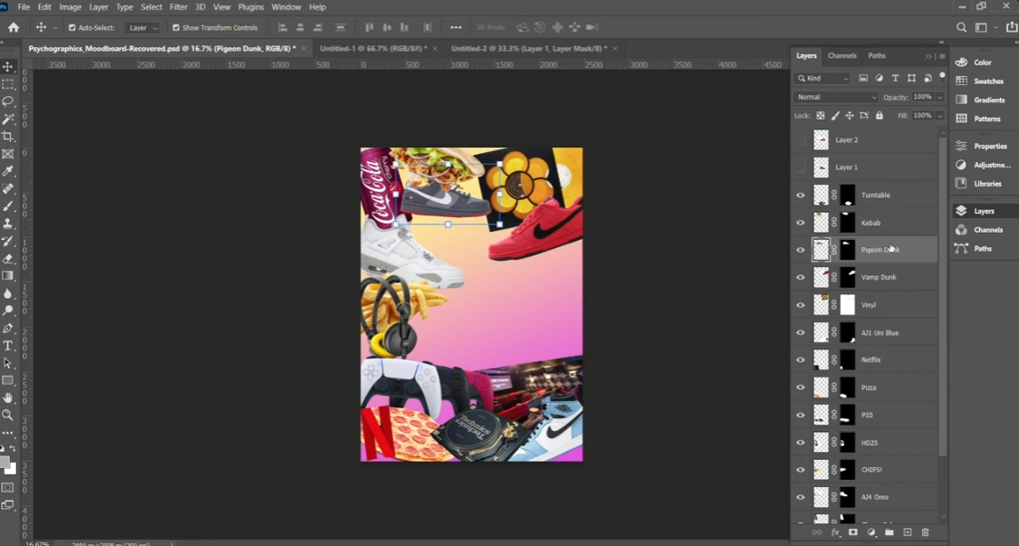Viewport: 1019px width, 546px height.
Task: Select the Gradient tool
Action: [8, 275]
